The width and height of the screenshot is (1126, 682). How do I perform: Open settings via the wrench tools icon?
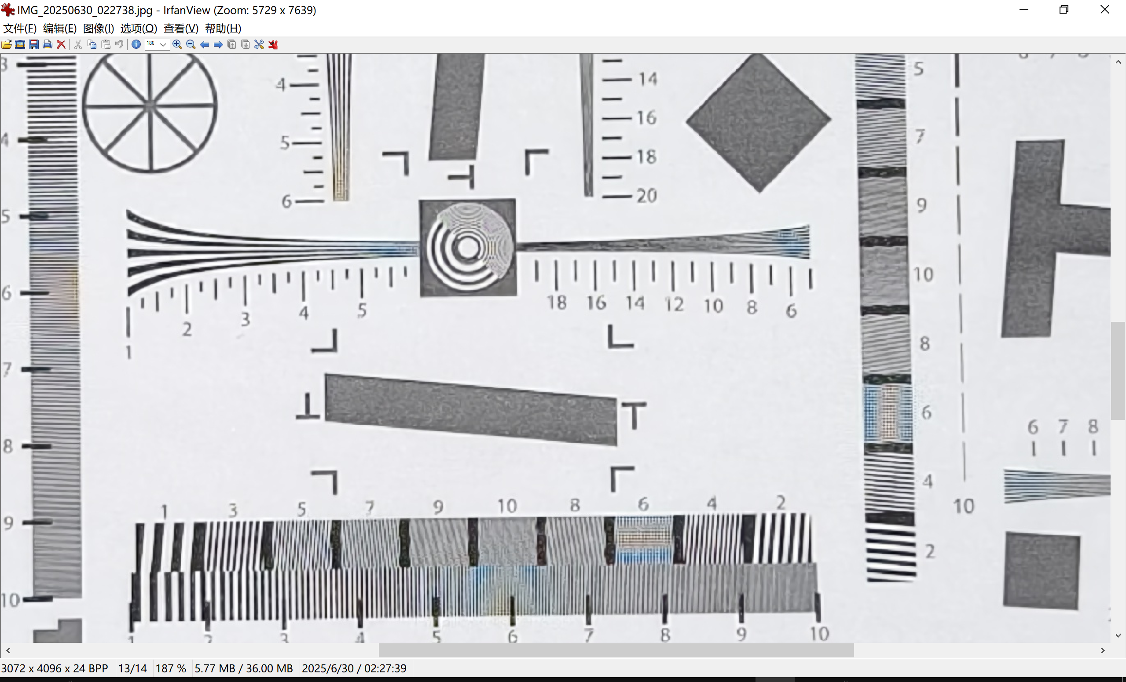[x=259, y=45]
